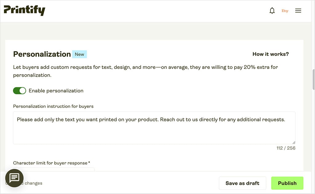Open the hamburger menu

click(x=298, y=11)
